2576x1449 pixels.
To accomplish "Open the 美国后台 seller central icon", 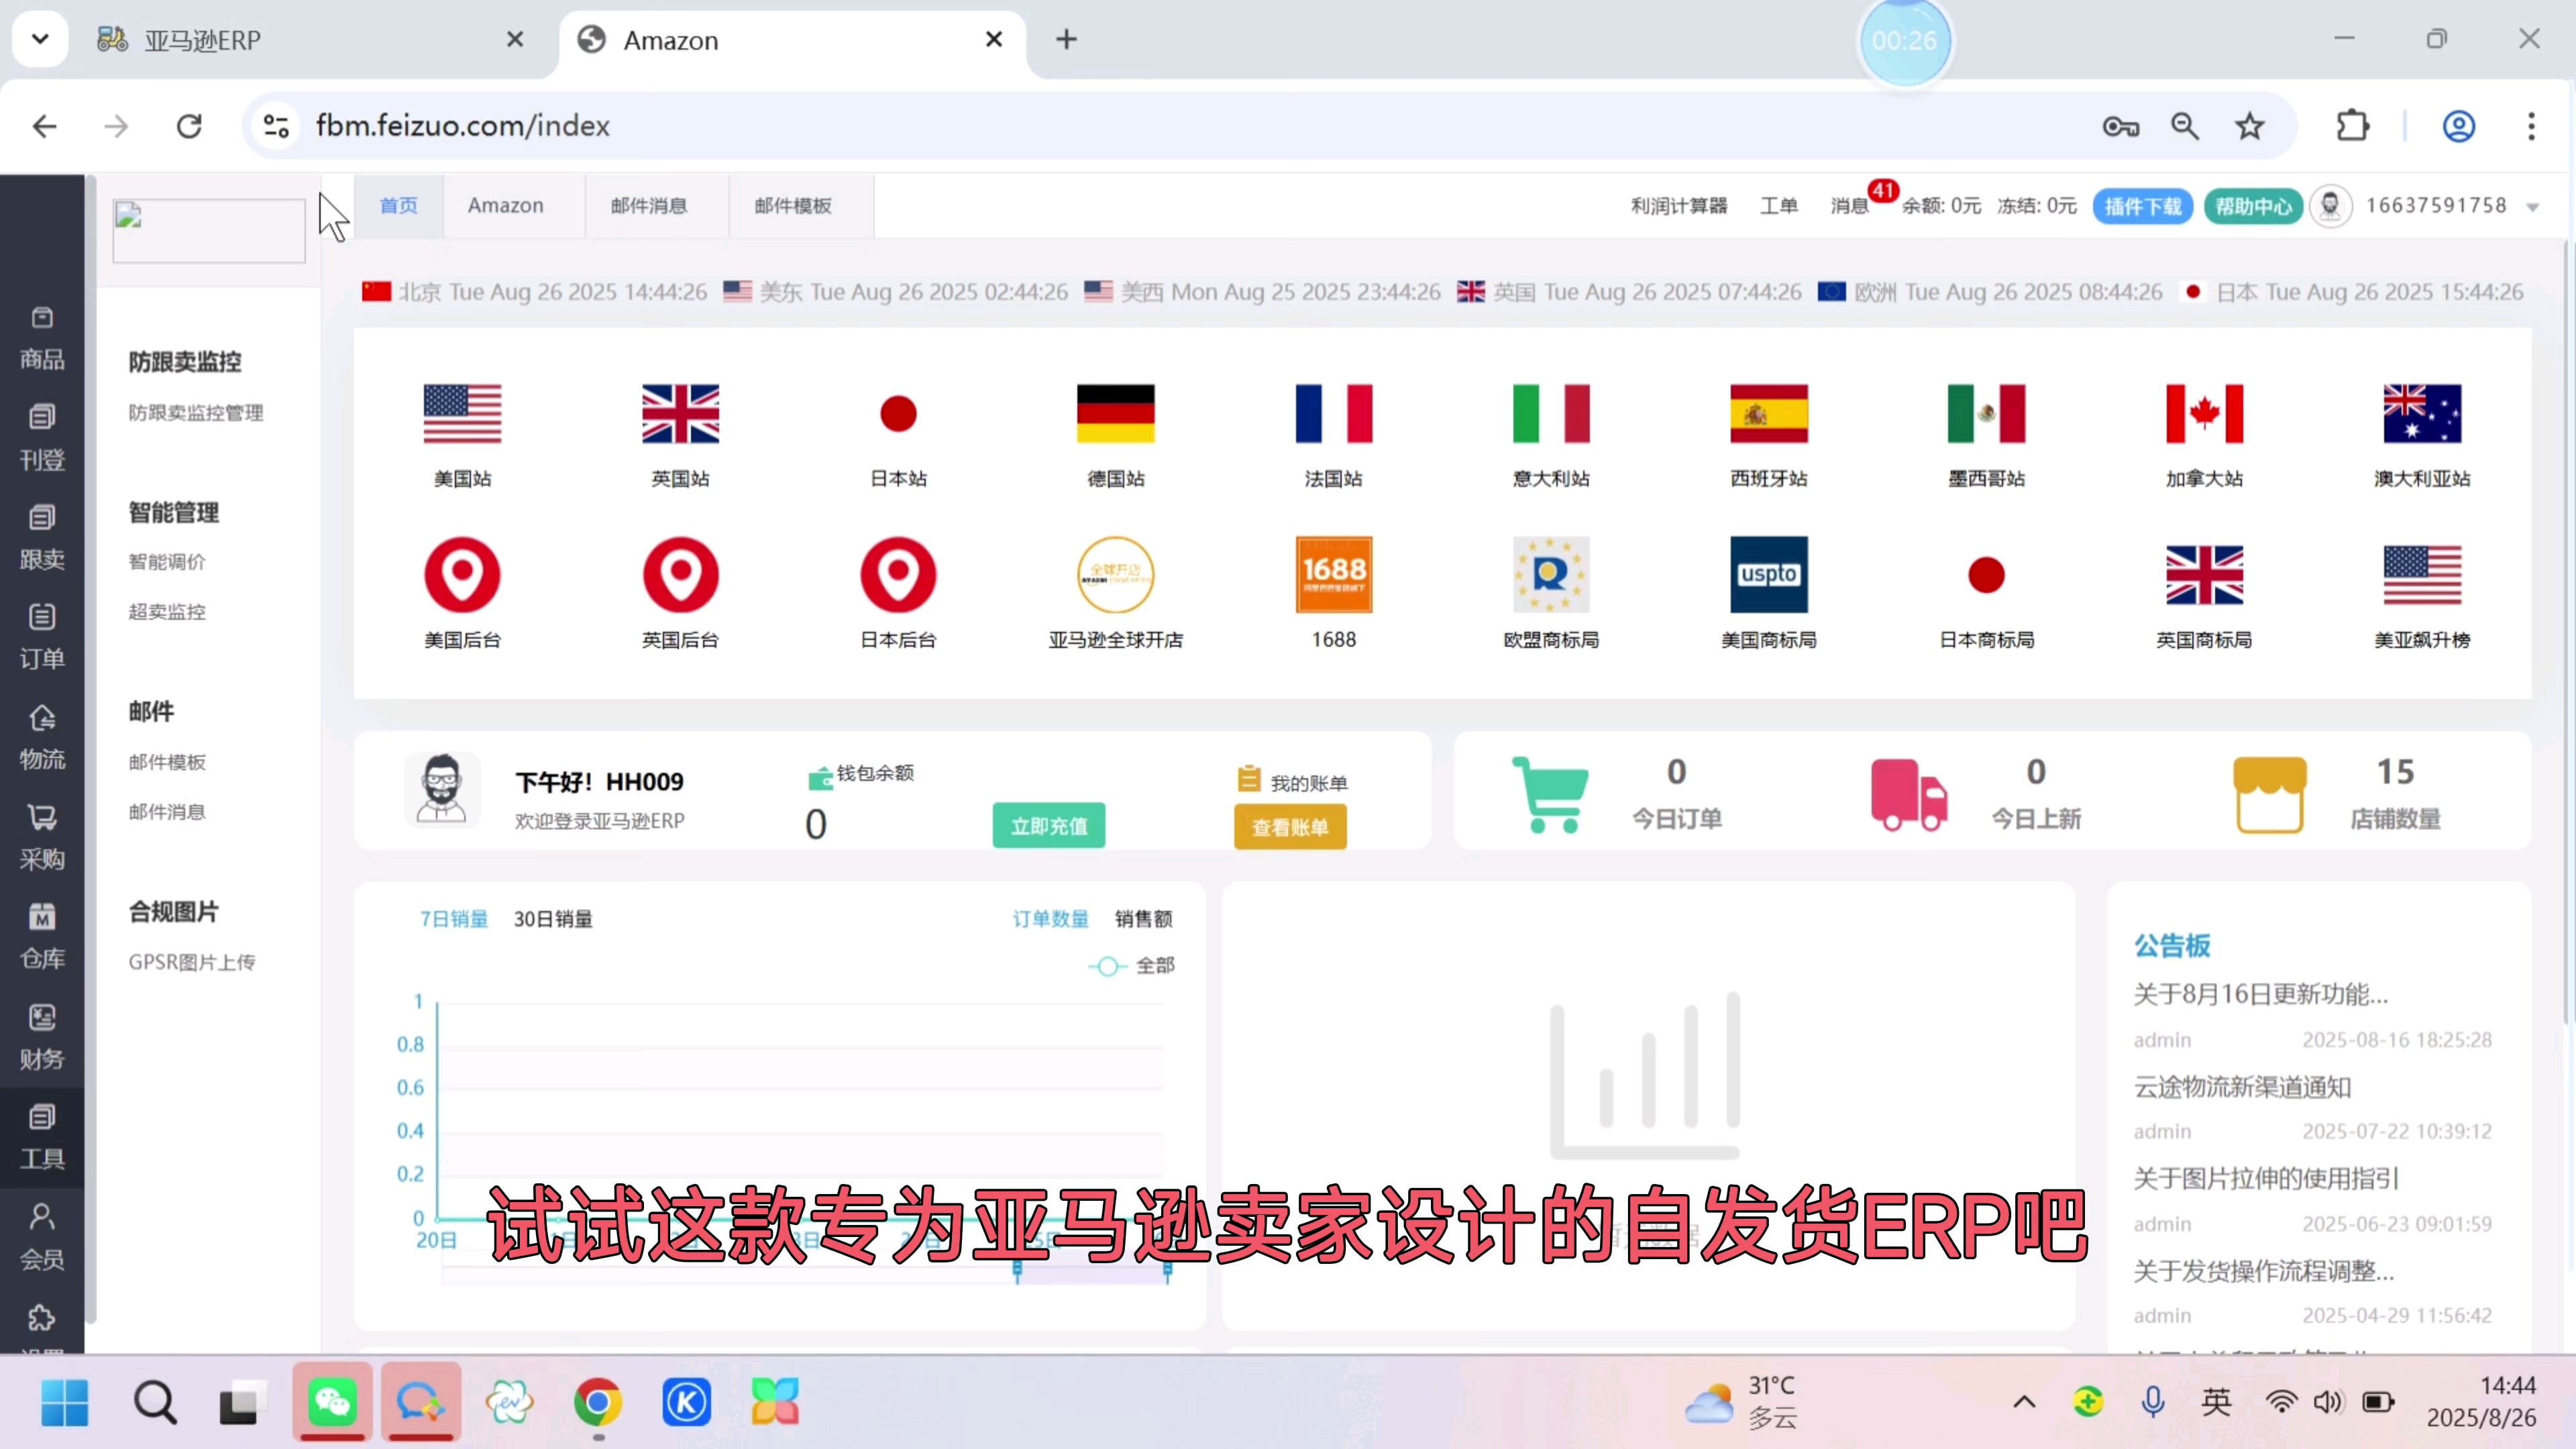I will 462,575.
